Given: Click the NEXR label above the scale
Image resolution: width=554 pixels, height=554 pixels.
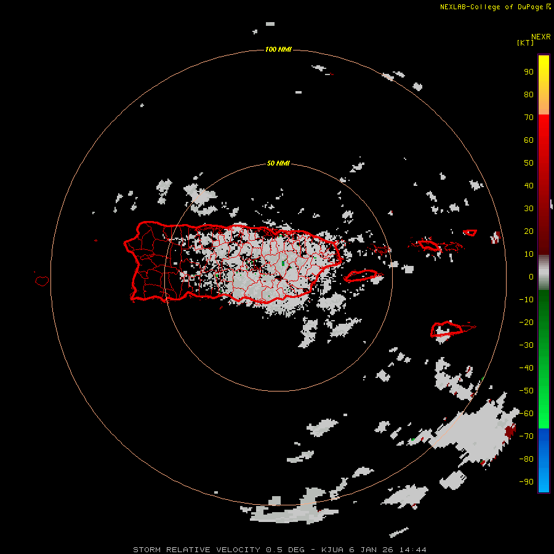Looking at the screenshot, I should point(541,37).
